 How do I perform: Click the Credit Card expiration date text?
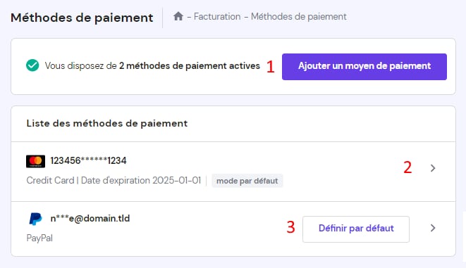(114, 180)
